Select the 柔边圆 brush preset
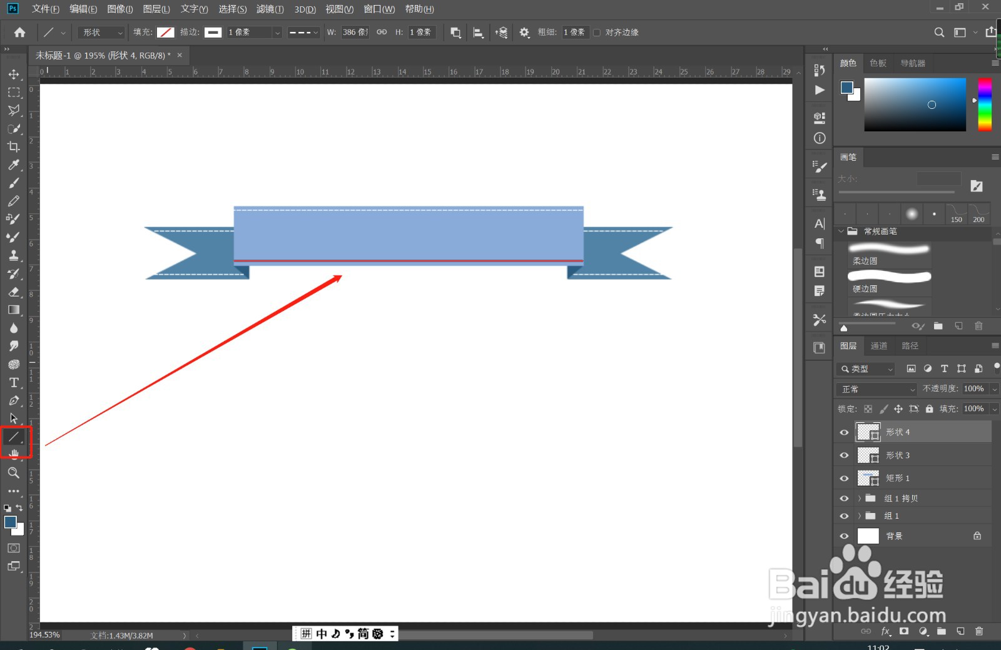Screen dimensions: 1001x650 coord(889,254)
